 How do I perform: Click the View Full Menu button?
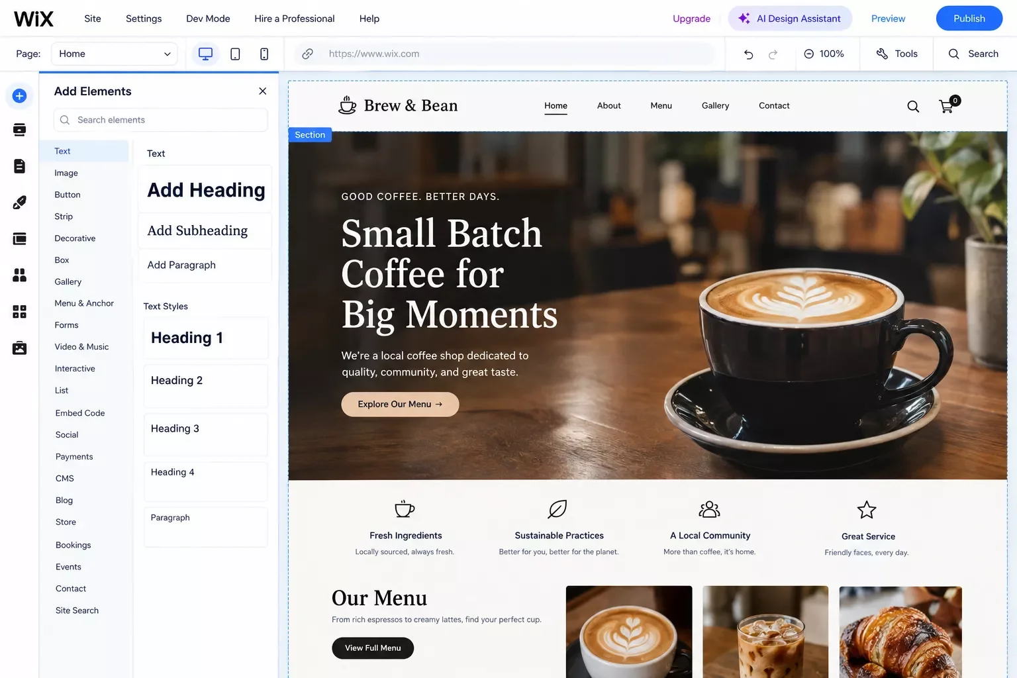pos(373,648)
